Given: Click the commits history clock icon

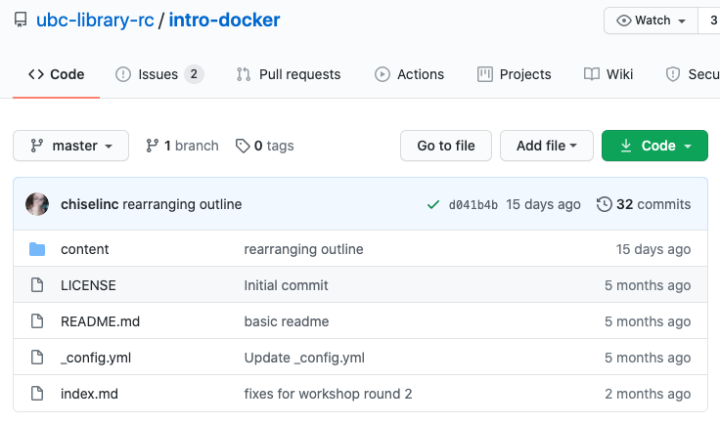Looking at the screenshot, I should coord(605,204).
